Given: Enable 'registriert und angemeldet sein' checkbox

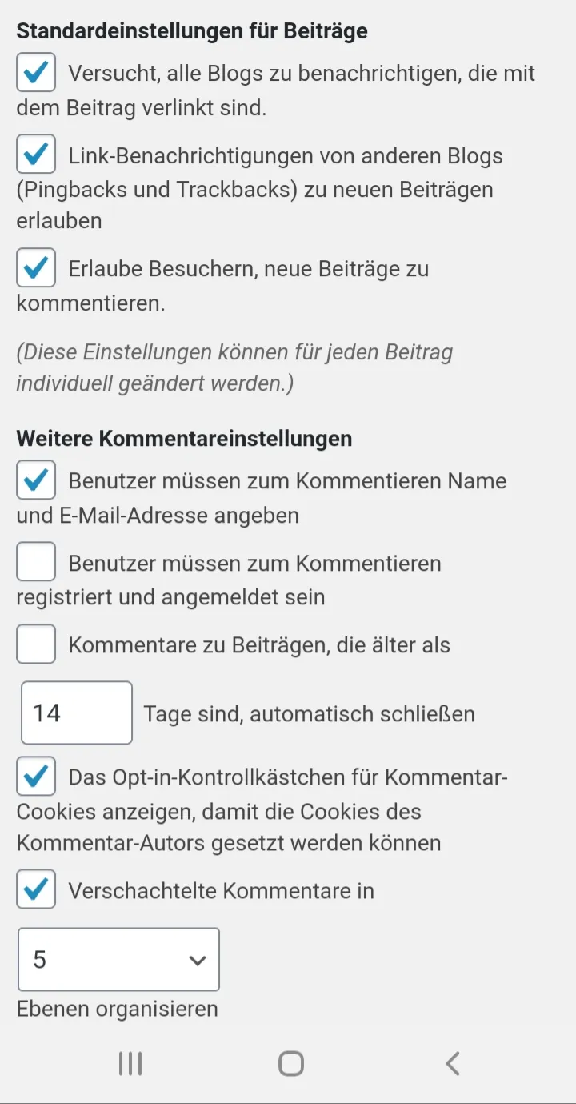Looking at the screenshot, I should 36,562.
